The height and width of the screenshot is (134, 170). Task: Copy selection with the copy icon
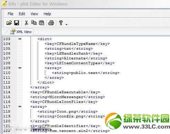[34, 23]
